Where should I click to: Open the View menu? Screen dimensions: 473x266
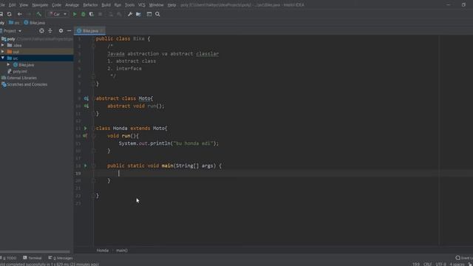click(24, 5)
